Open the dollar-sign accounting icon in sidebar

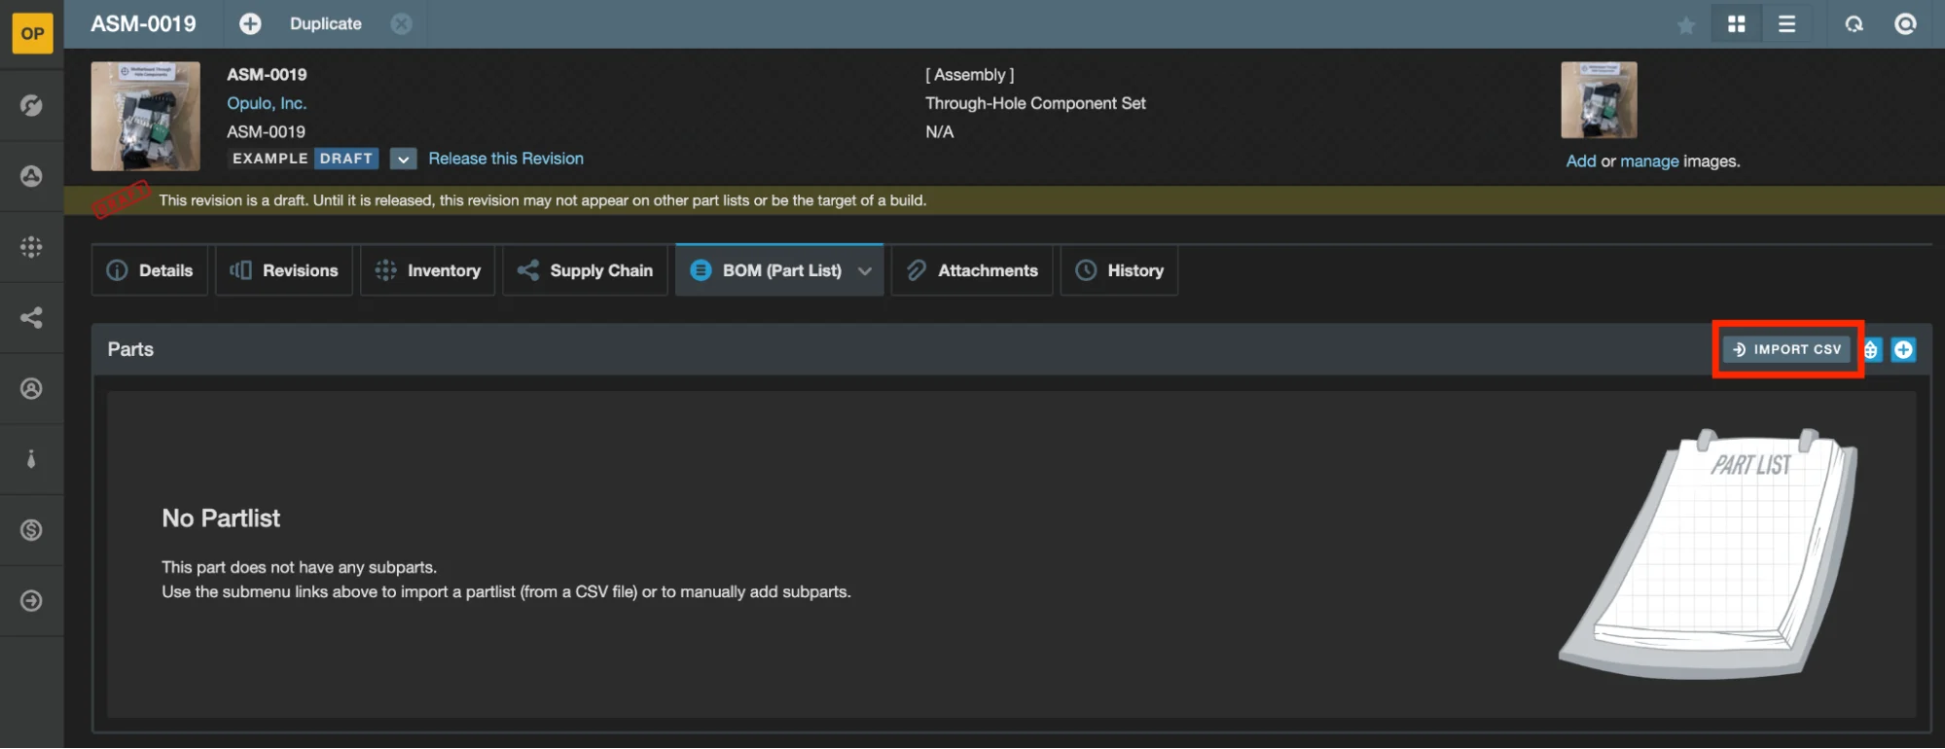pyautogui.click(x=32, y=530)
